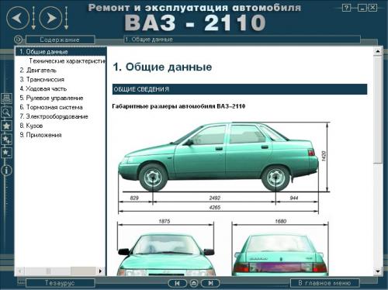The image size is (388, 290).
Task: Click the rear view car image
Action: click(280, 254)
